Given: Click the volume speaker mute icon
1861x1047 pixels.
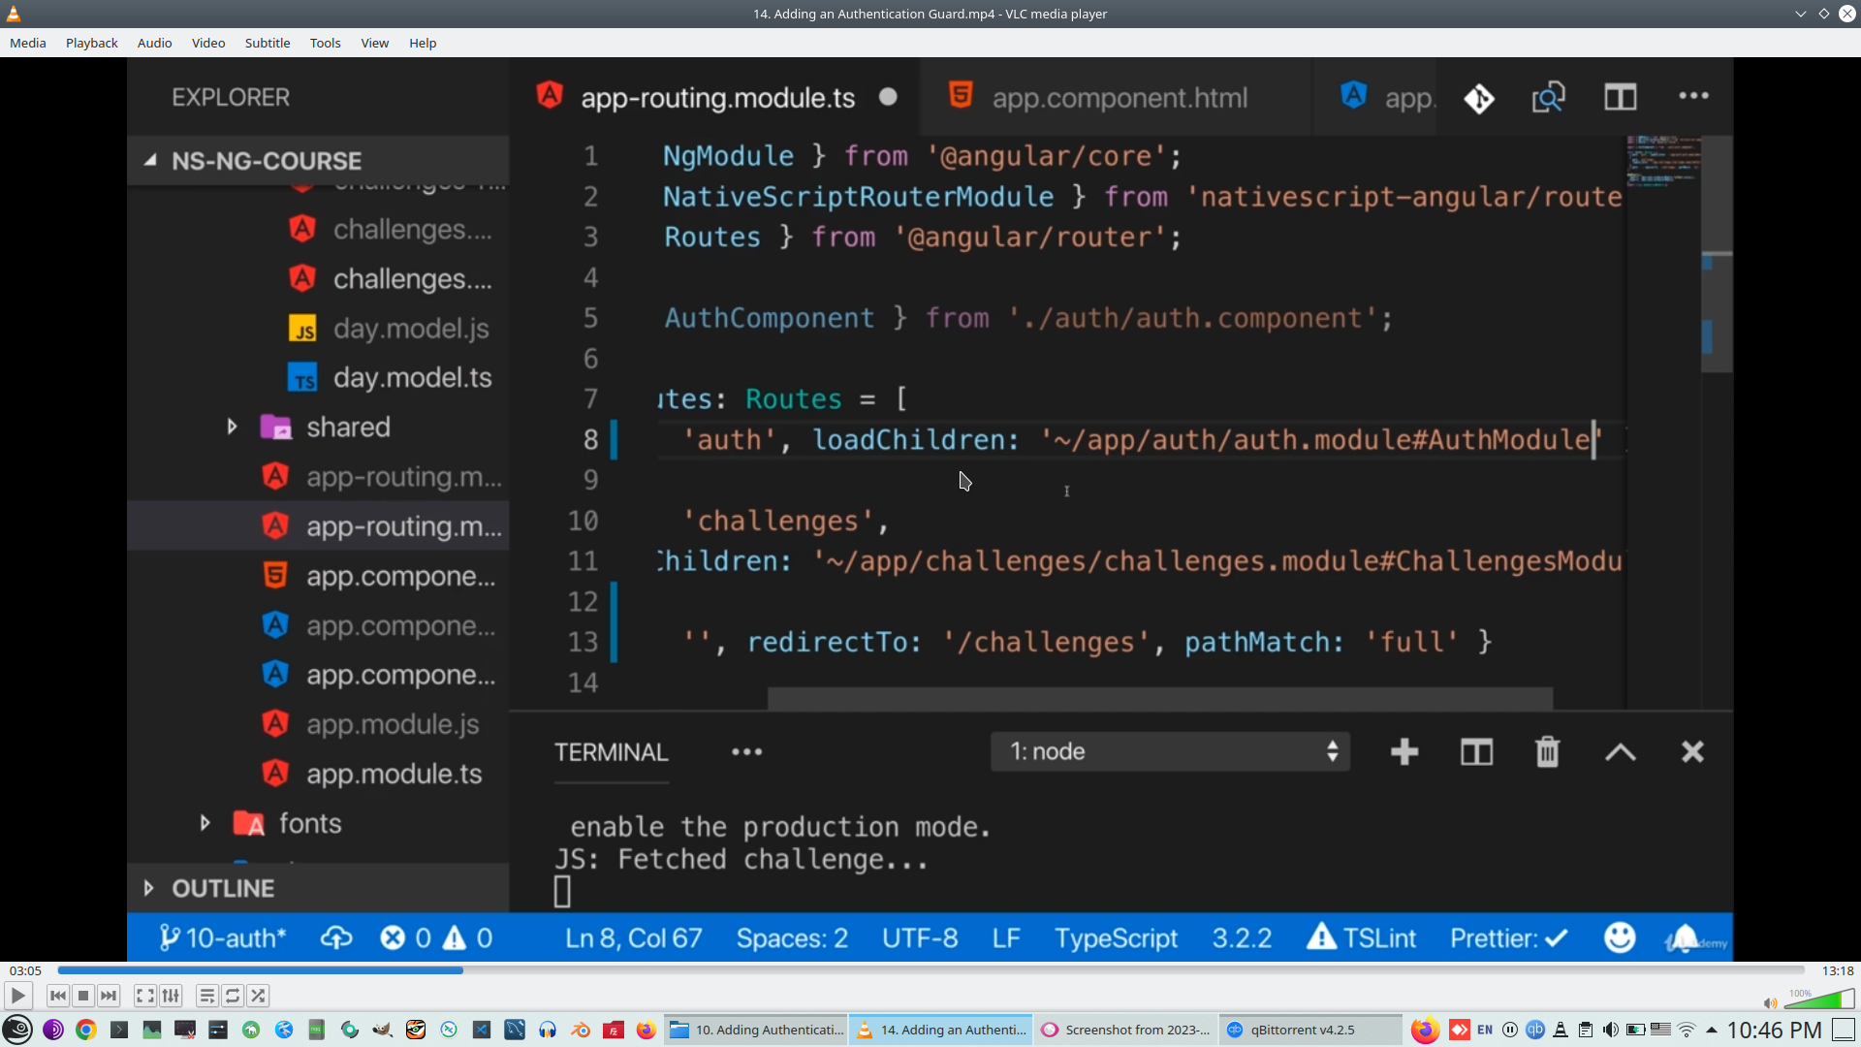Looking at the screenshot, I should click(1770, 1002).
